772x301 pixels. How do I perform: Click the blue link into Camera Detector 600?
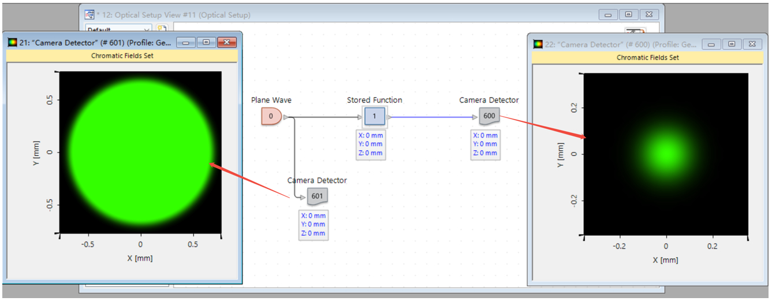tap(433, 117)
